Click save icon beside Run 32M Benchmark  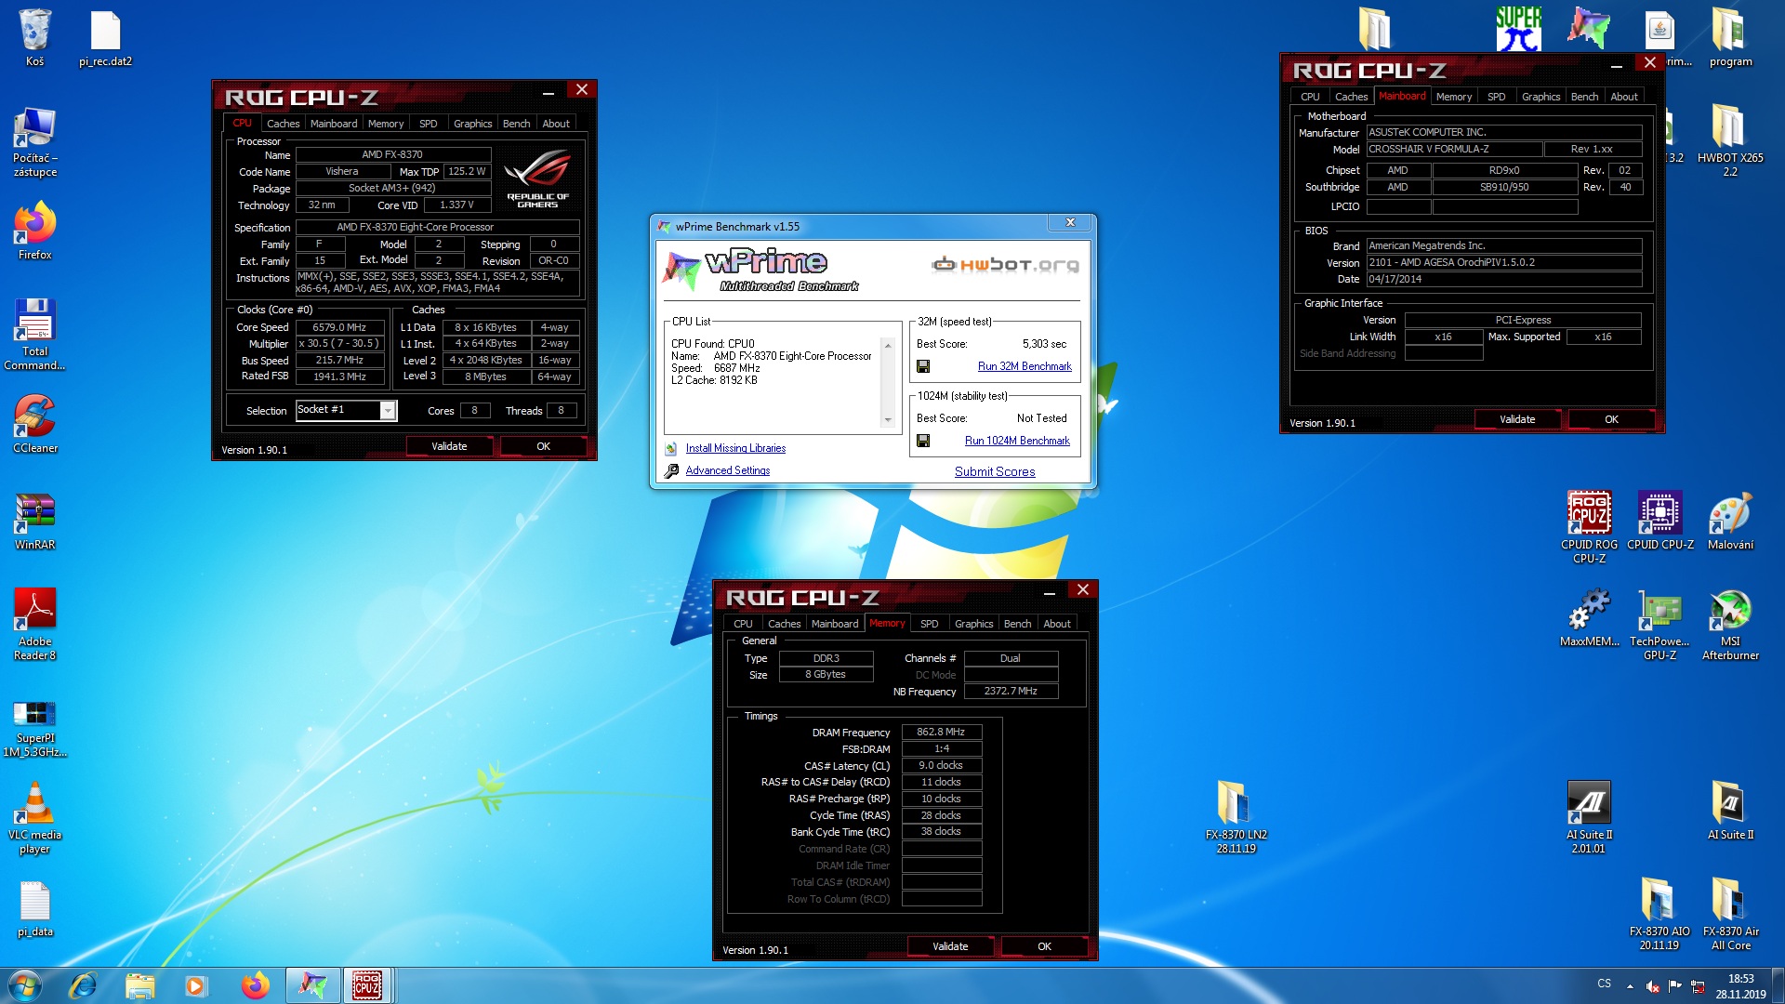(x=923, y=366)
